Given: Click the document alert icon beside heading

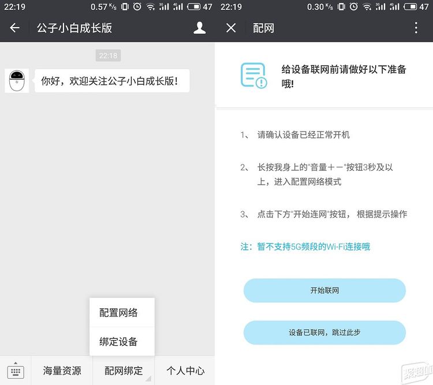Looking at the screenshot, I should 253,75.
